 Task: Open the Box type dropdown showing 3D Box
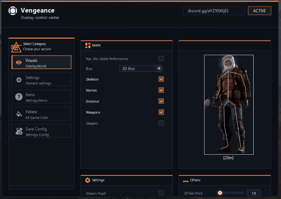(140, 69)
